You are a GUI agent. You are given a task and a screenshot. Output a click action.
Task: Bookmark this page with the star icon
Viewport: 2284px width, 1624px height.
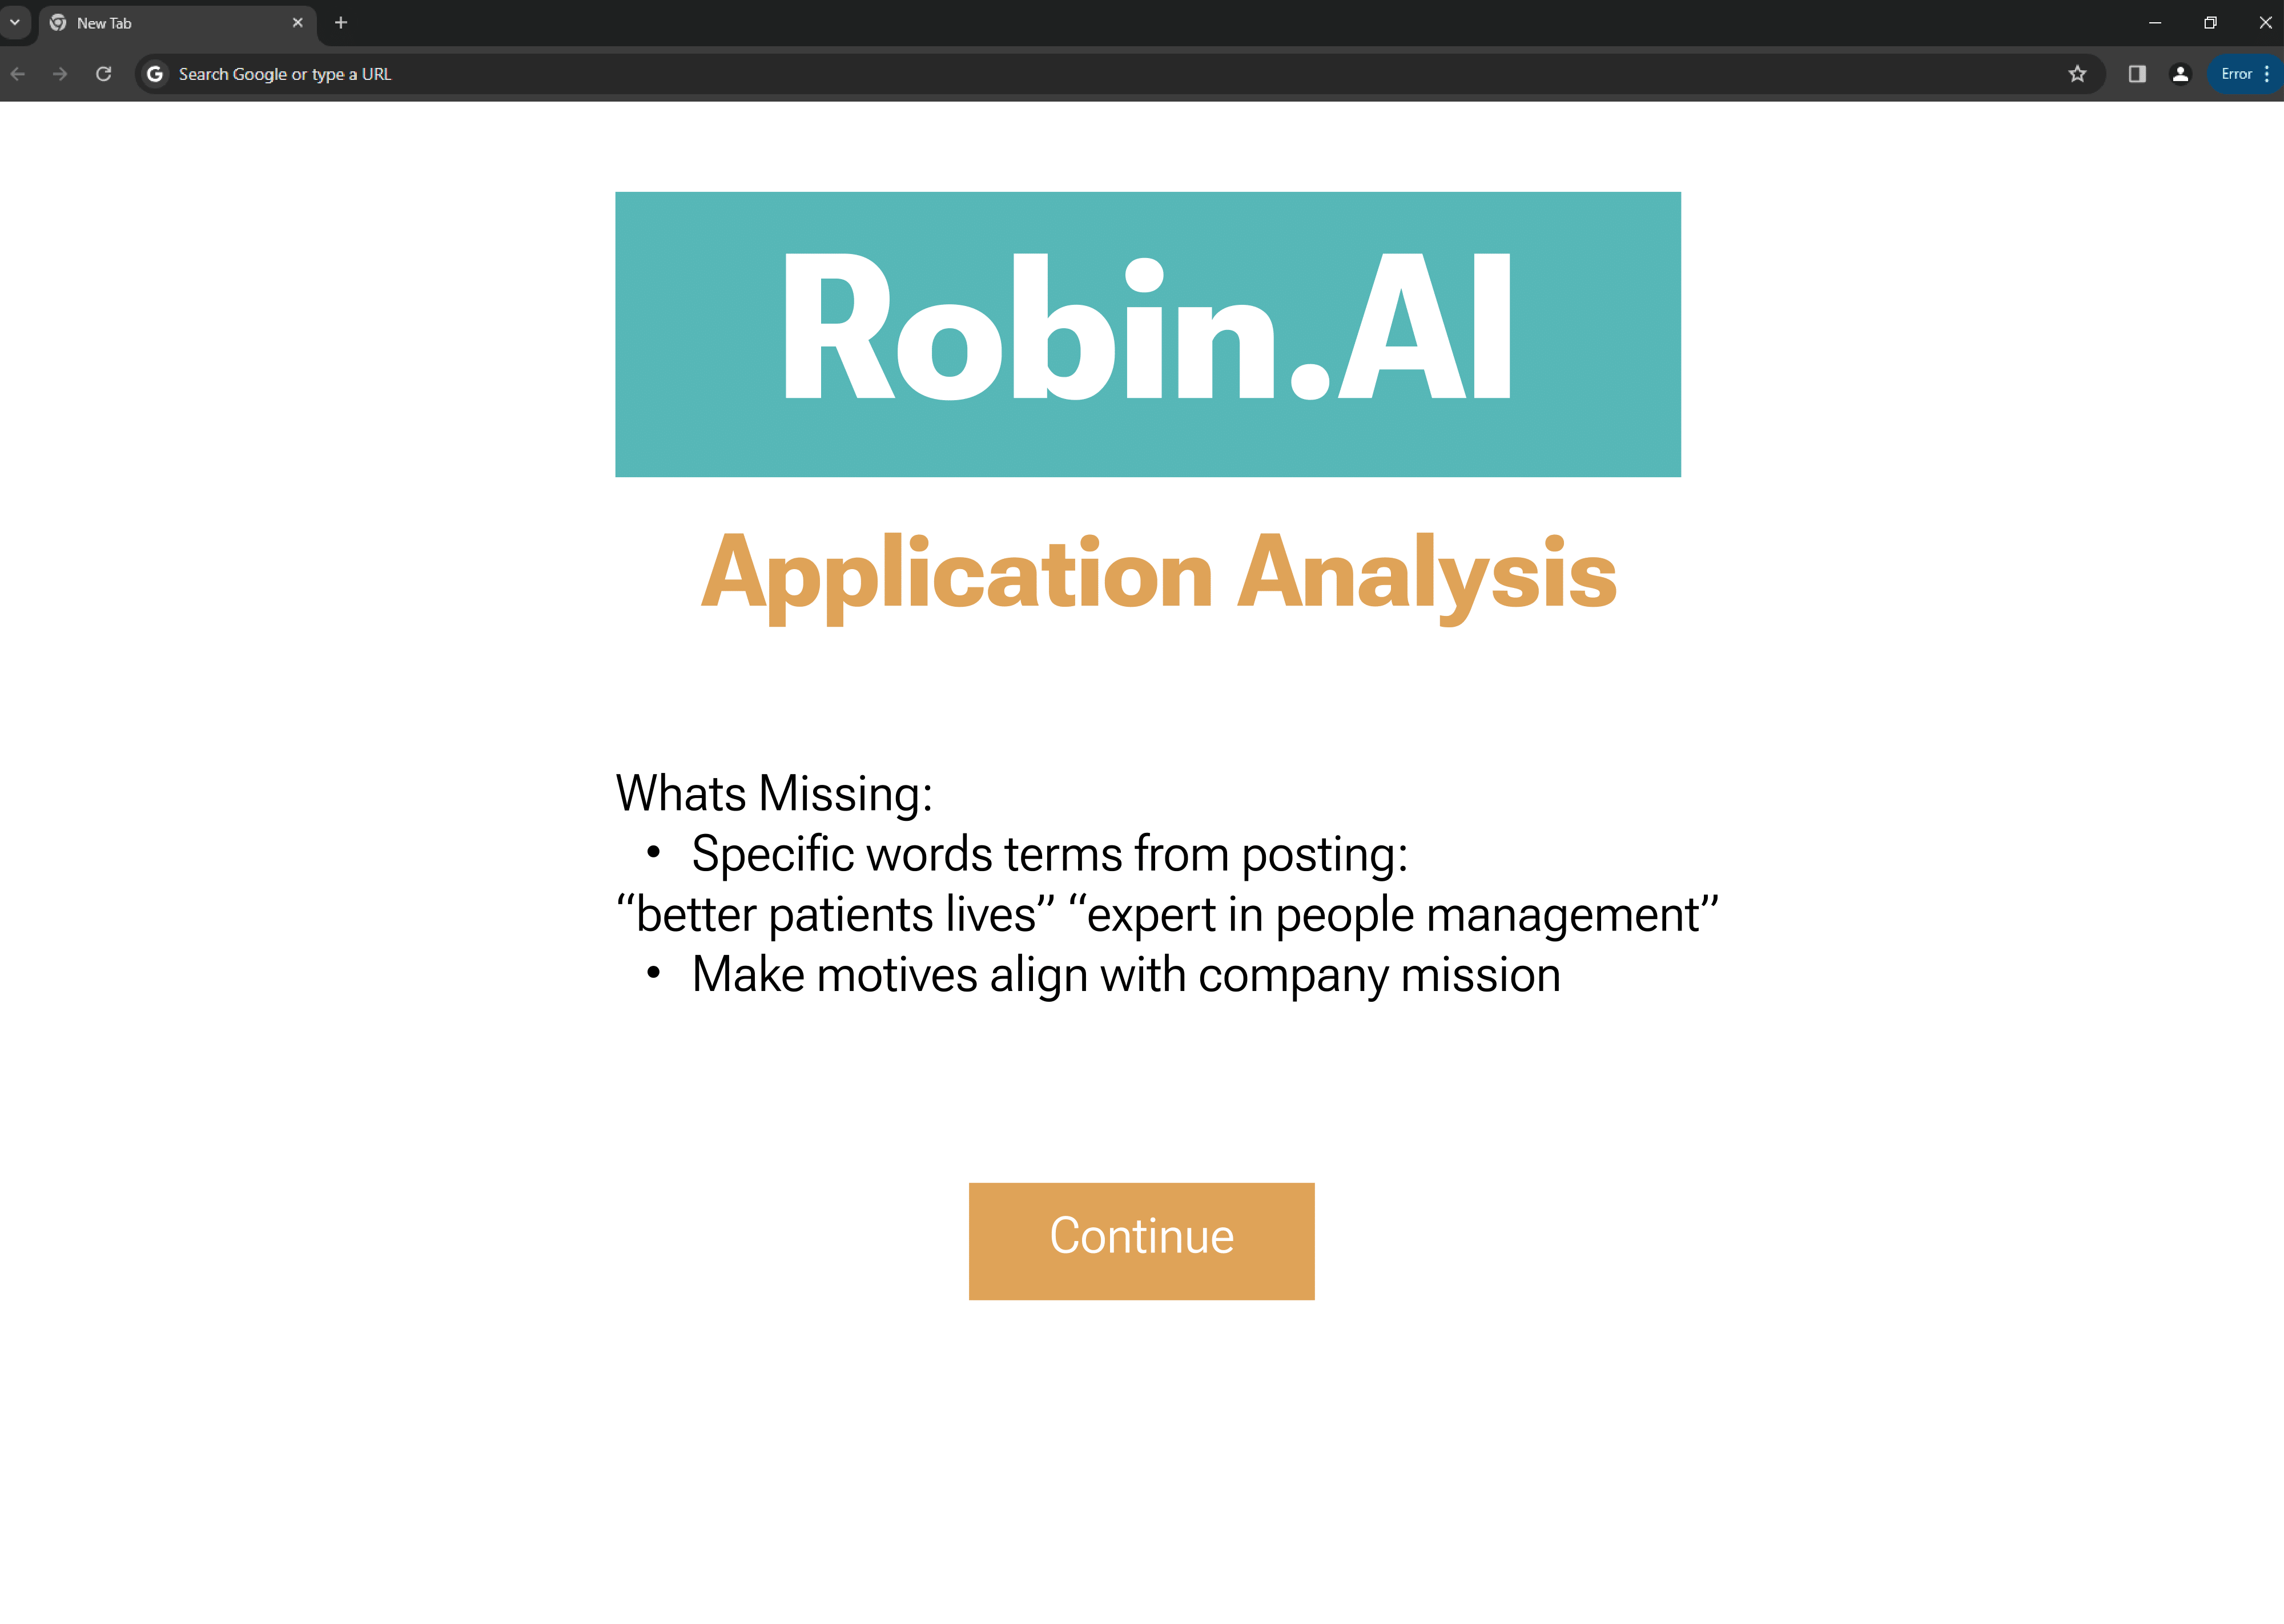click(x=2077, y=74)
